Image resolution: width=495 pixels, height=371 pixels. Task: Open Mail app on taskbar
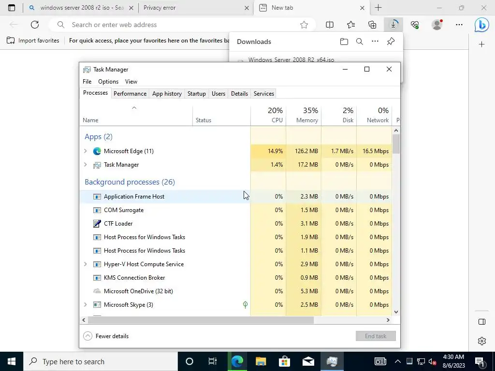308,361
